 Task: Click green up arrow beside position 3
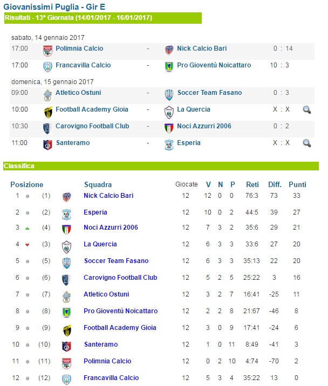point(28,229)
